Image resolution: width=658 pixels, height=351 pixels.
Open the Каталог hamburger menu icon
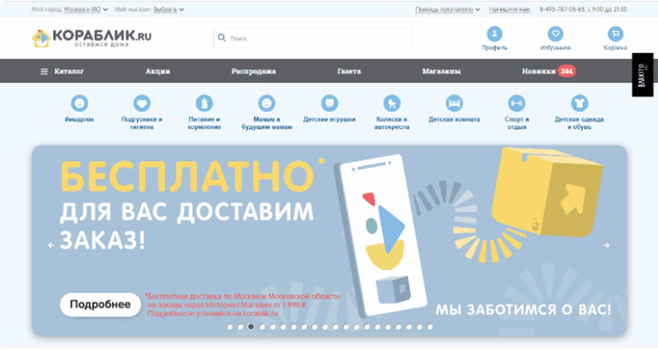point(44,71)
